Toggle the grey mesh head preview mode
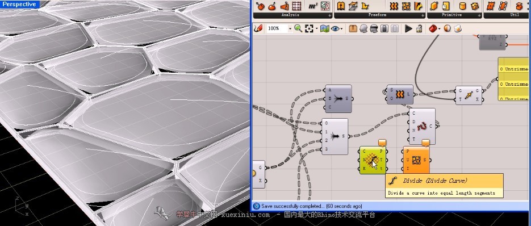Viewport: 531px width, 226px height. click(x=363, y=28)
